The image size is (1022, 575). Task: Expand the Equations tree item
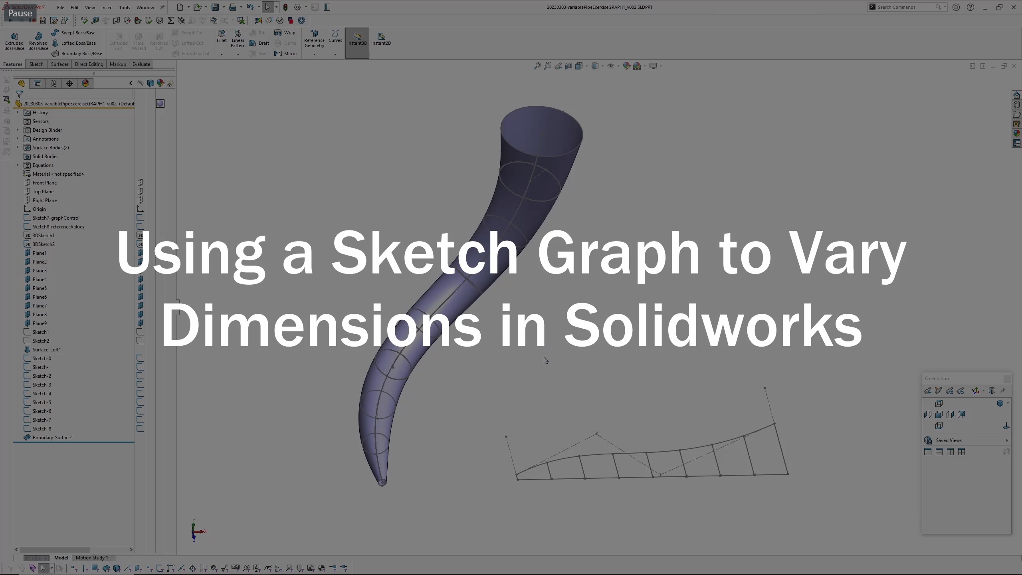[x=17, y=165]
